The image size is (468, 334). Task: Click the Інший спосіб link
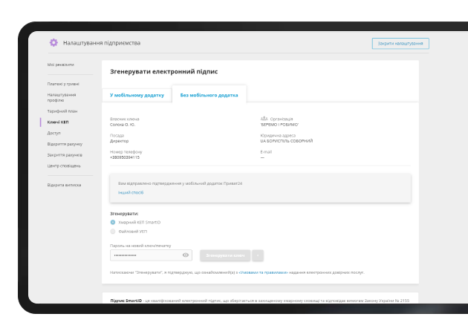coord(131,193)
